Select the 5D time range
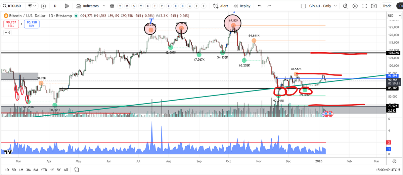Viewport: 403px width, 175px height. pyautogui.click(x=14, y=169)
